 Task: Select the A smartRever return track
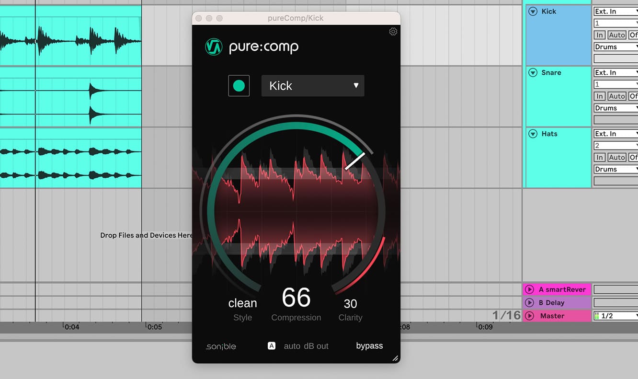(562, 289)
